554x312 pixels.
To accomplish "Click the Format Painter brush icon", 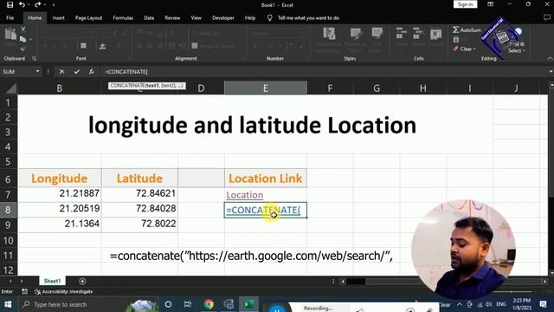I will [23, 49].
